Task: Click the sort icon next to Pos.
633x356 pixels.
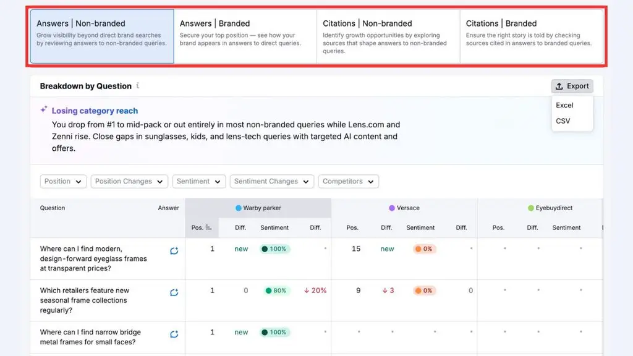Action: (x=208, y=227)
